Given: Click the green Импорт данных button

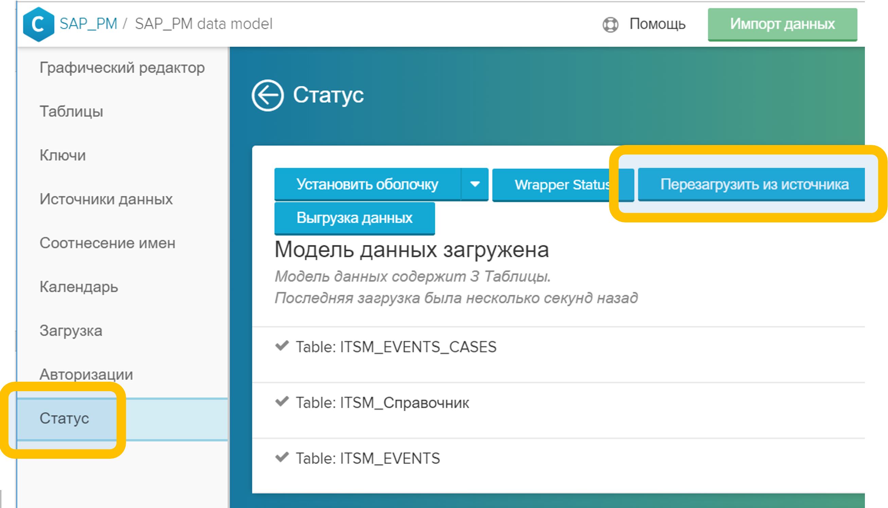Looking at the screenshot, I should click(x=782, y=24).
